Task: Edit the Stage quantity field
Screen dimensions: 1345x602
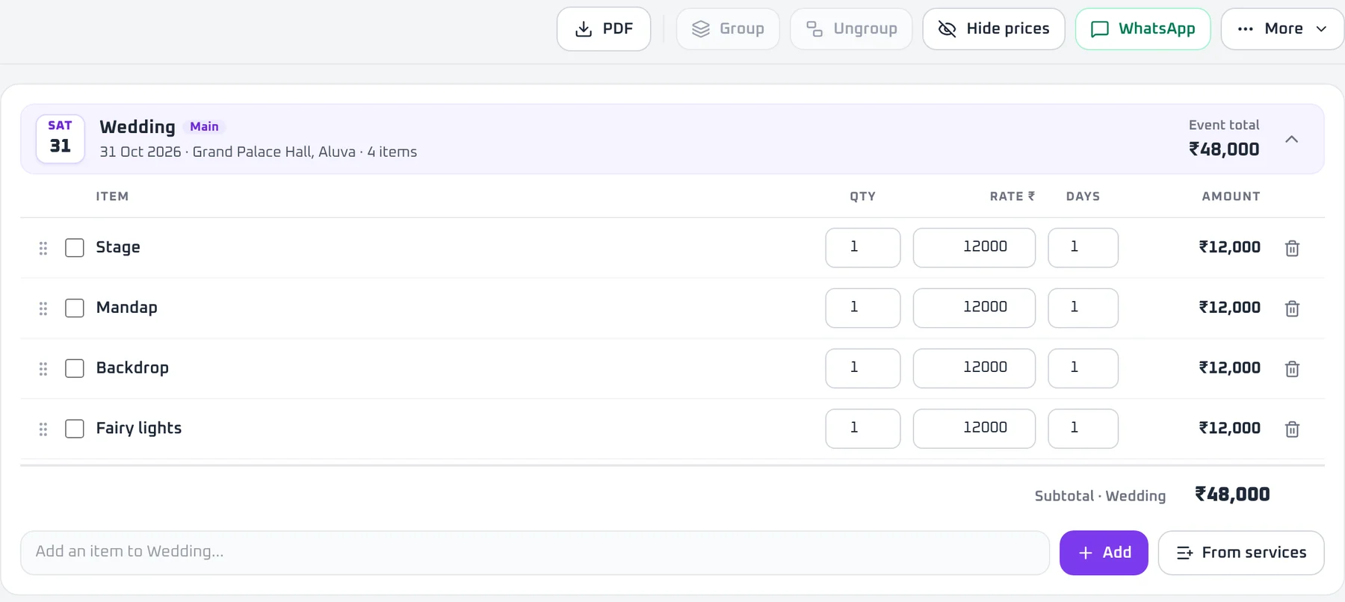Action: 863,248
